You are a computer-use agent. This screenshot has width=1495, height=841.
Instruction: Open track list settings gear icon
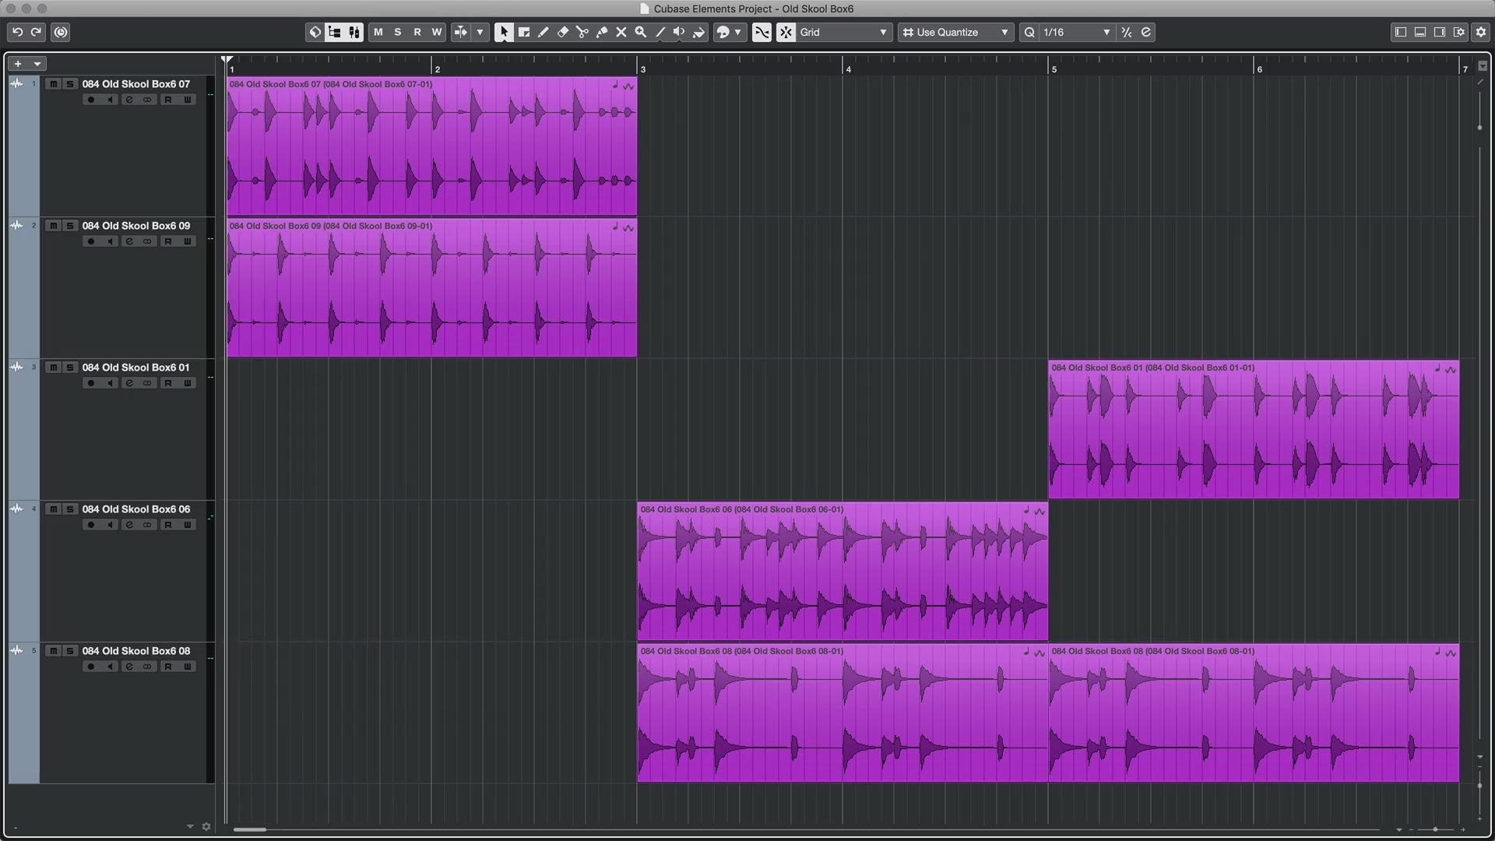point(206,827)
